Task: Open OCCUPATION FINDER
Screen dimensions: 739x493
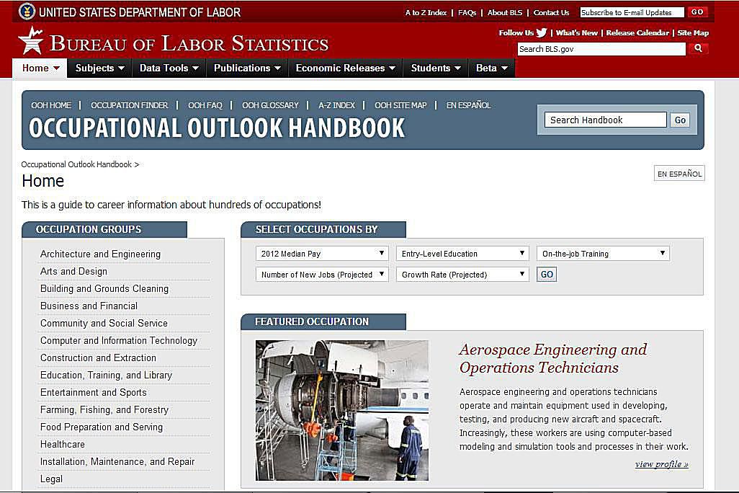Action: (129, 105)
